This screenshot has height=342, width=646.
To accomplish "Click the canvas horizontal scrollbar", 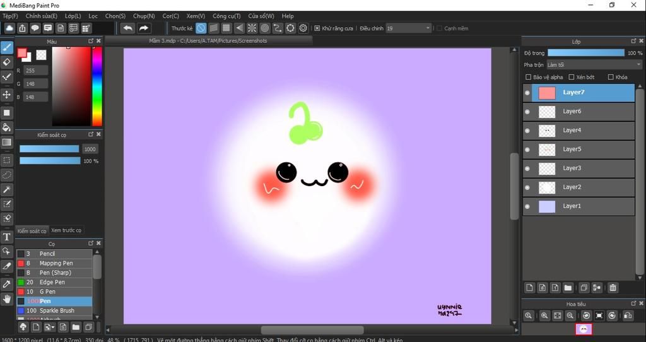I will (x=312, y=330).
